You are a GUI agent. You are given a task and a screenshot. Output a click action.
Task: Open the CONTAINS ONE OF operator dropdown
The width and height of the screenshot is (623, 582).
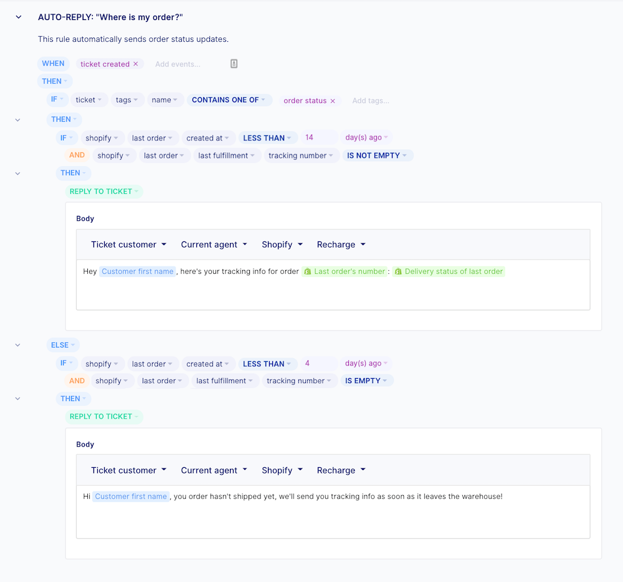tap(229, 100)
